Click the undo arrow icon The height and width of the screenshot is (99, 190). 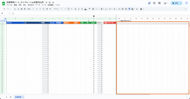coord(15,9)
